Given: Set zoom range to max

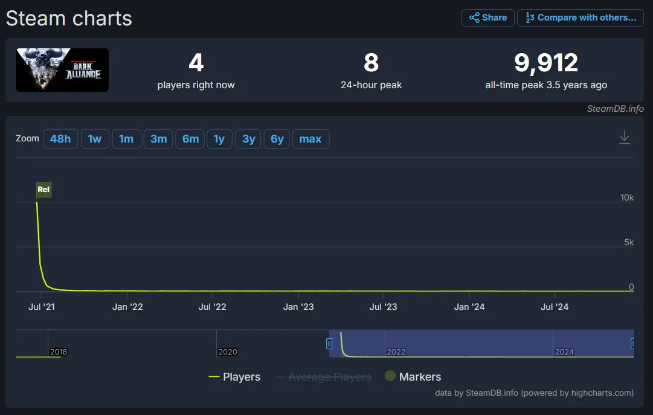Looking at the screenshot, I should (310, 139).
